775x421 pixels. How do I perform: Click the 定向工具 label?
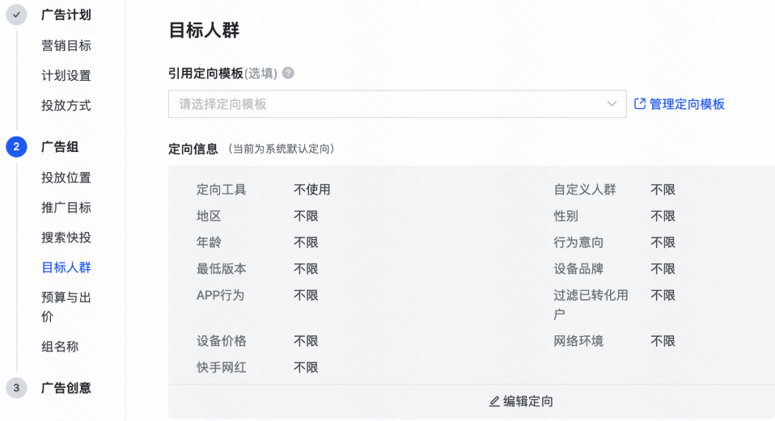coord(221,190)
